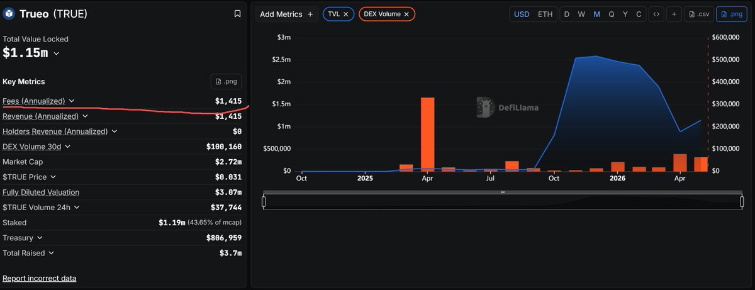
Task: Click $TRUE Price value $0.031
Action: click(228, 177)
